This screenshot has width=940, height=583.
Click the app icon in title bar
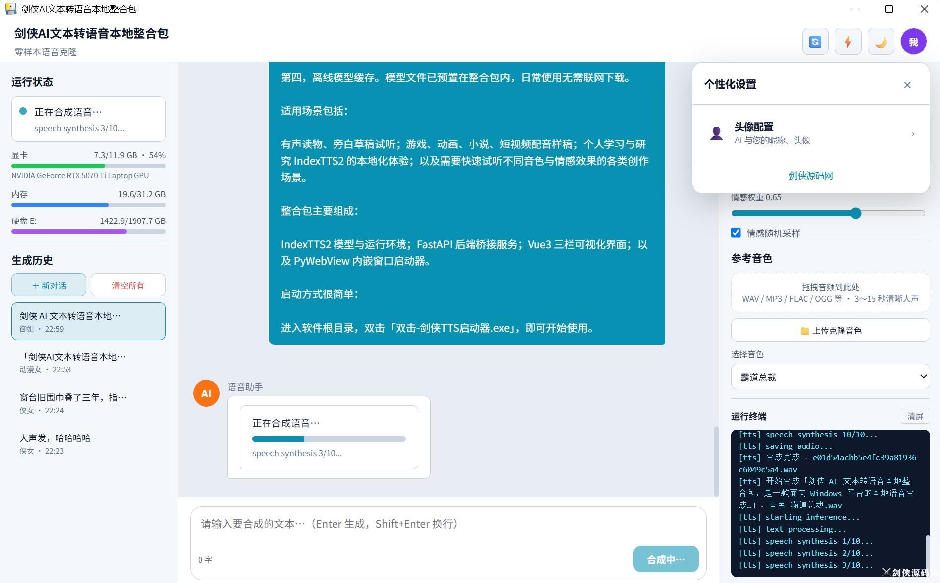pyautogui.click(x=10, y=9)
